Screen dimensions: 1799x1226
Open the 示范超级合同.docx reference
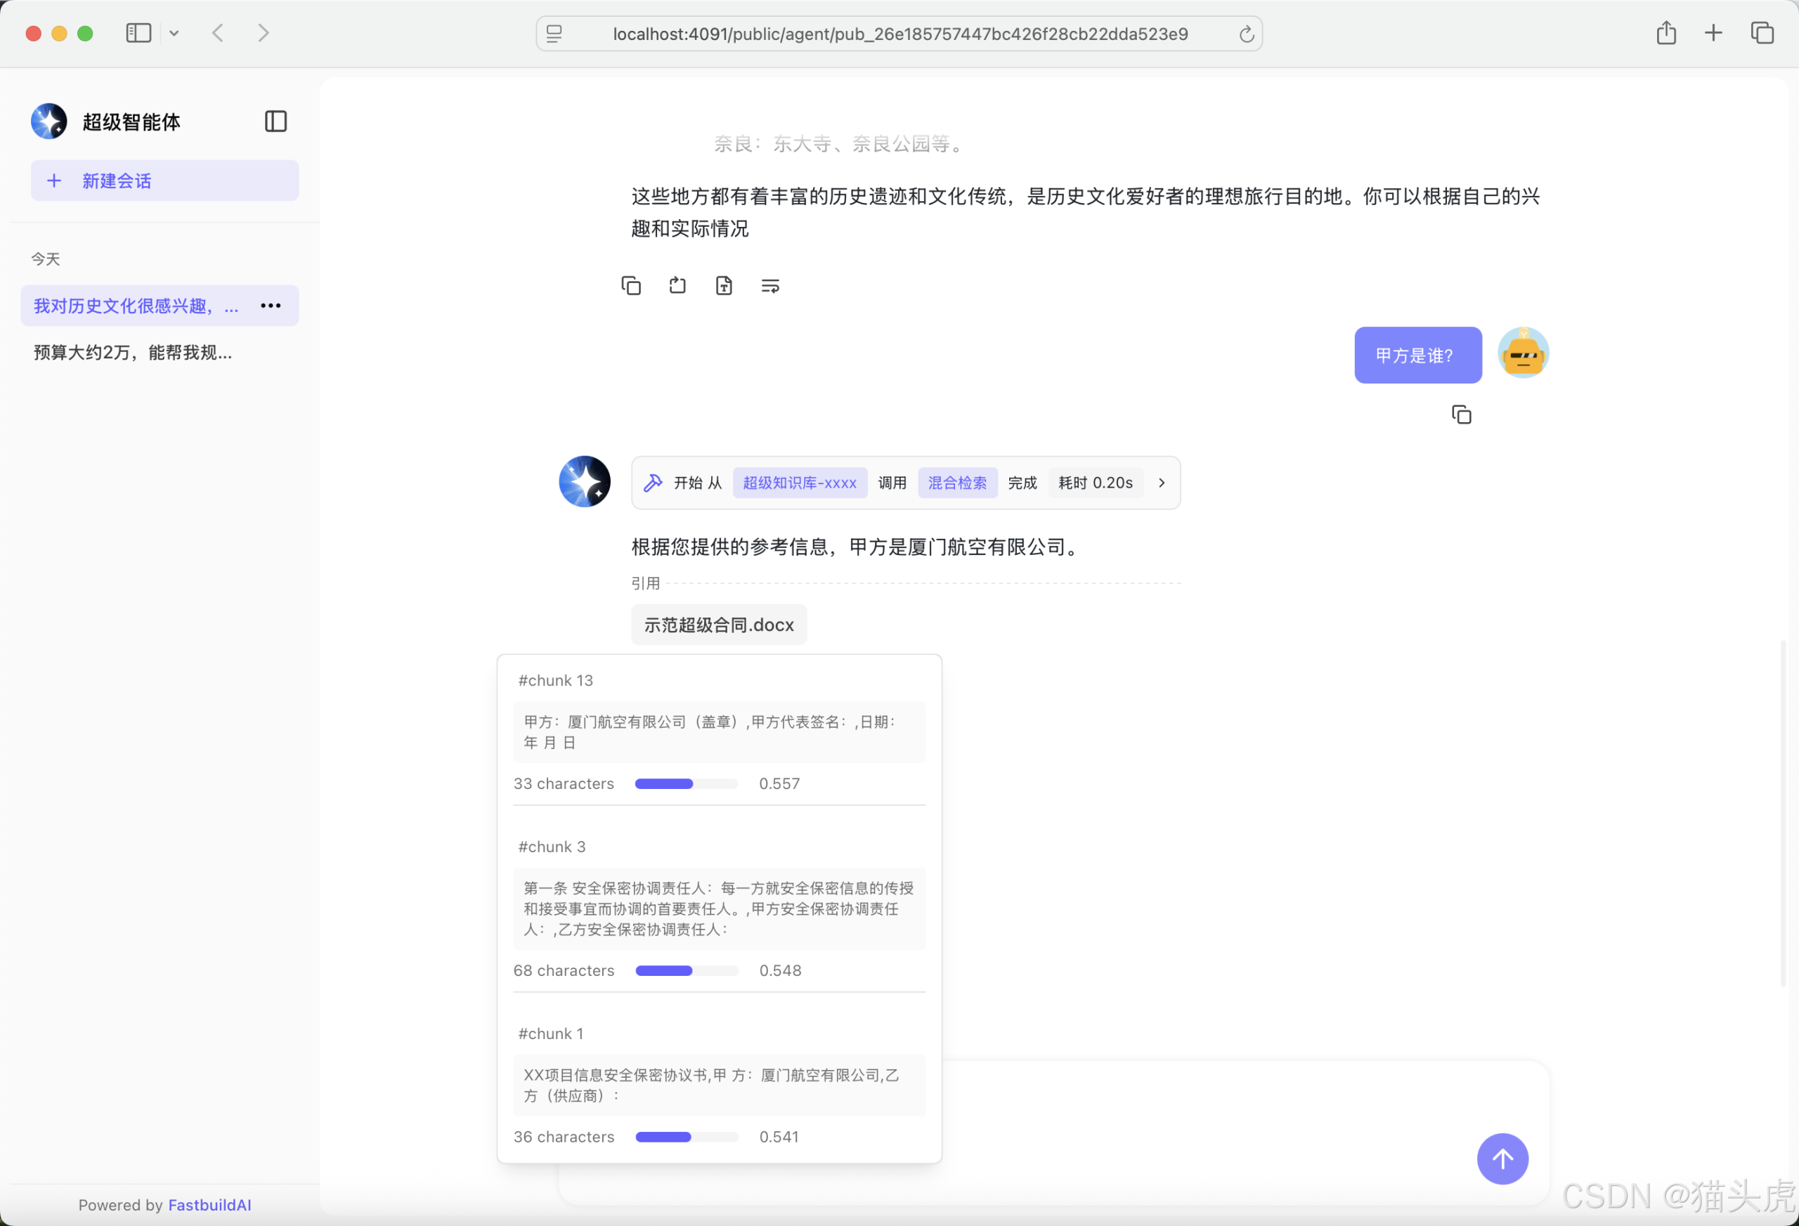(718, 625)
